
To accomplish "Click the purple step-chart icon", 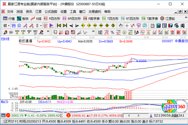I will [x=25, y=26].
